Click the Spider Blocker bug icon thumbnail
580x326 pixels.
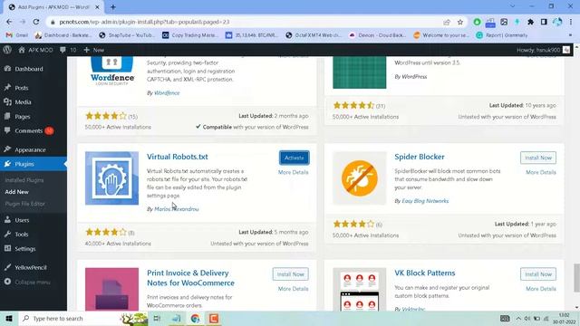(360, 178)
